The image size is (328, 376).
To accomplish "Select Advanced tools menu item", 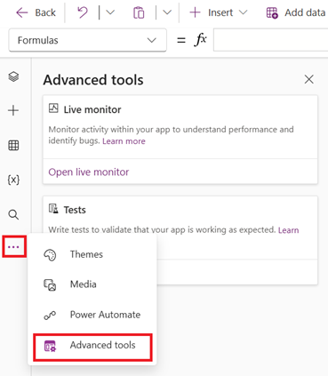I will tap(92, 347).
